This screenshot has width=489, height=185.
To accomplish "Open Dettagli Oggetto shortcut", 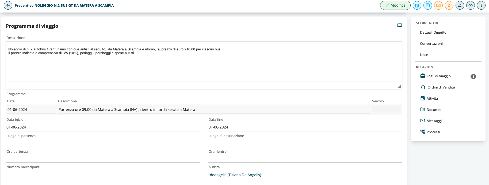I will coord(433,32).
